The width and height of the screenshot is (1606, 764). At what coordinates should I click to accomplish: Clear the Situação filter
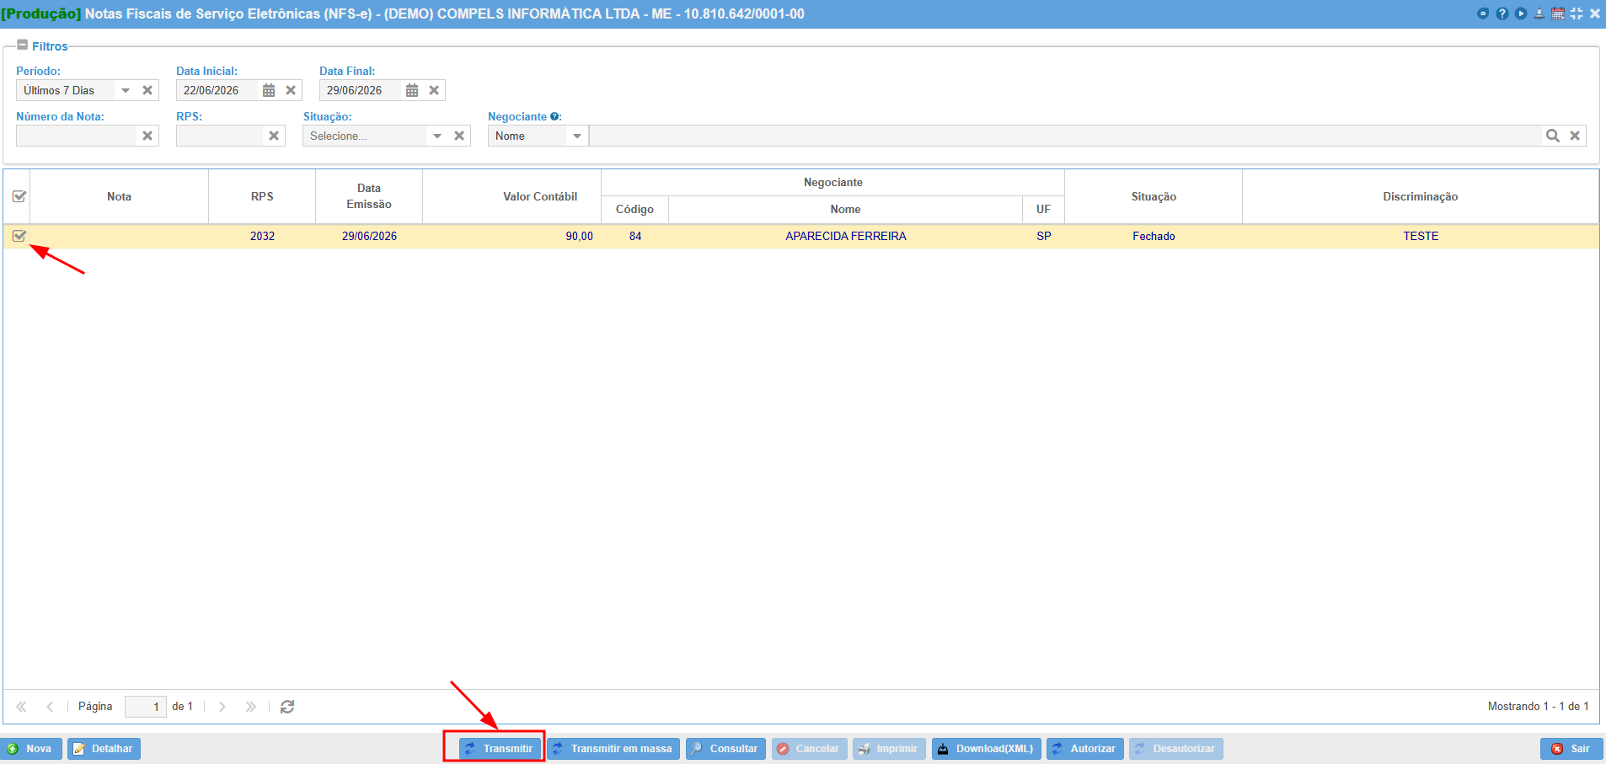[x=459, y=136]
